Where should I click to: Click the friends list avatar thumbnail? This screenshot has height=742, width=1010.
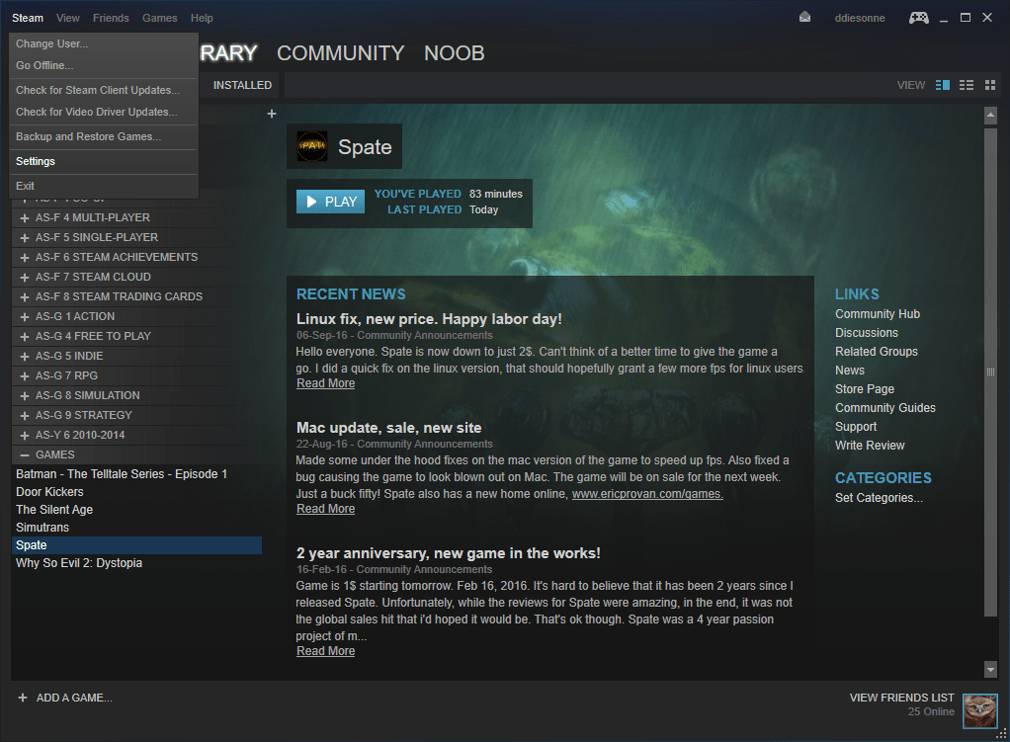979,704
